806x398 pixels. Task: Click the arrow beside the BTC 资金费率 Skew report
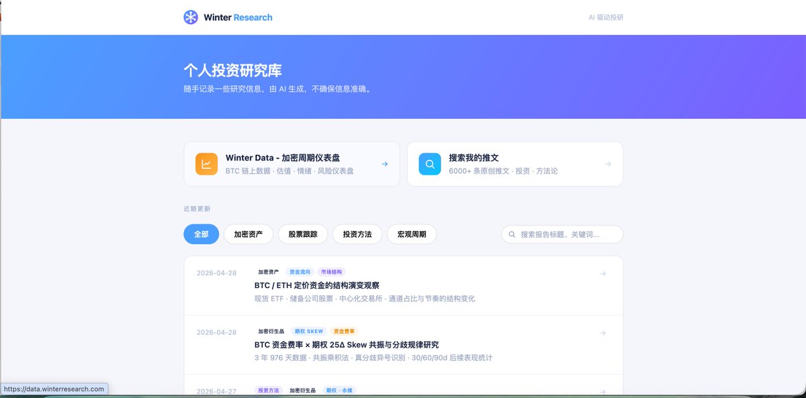(602, 333)
